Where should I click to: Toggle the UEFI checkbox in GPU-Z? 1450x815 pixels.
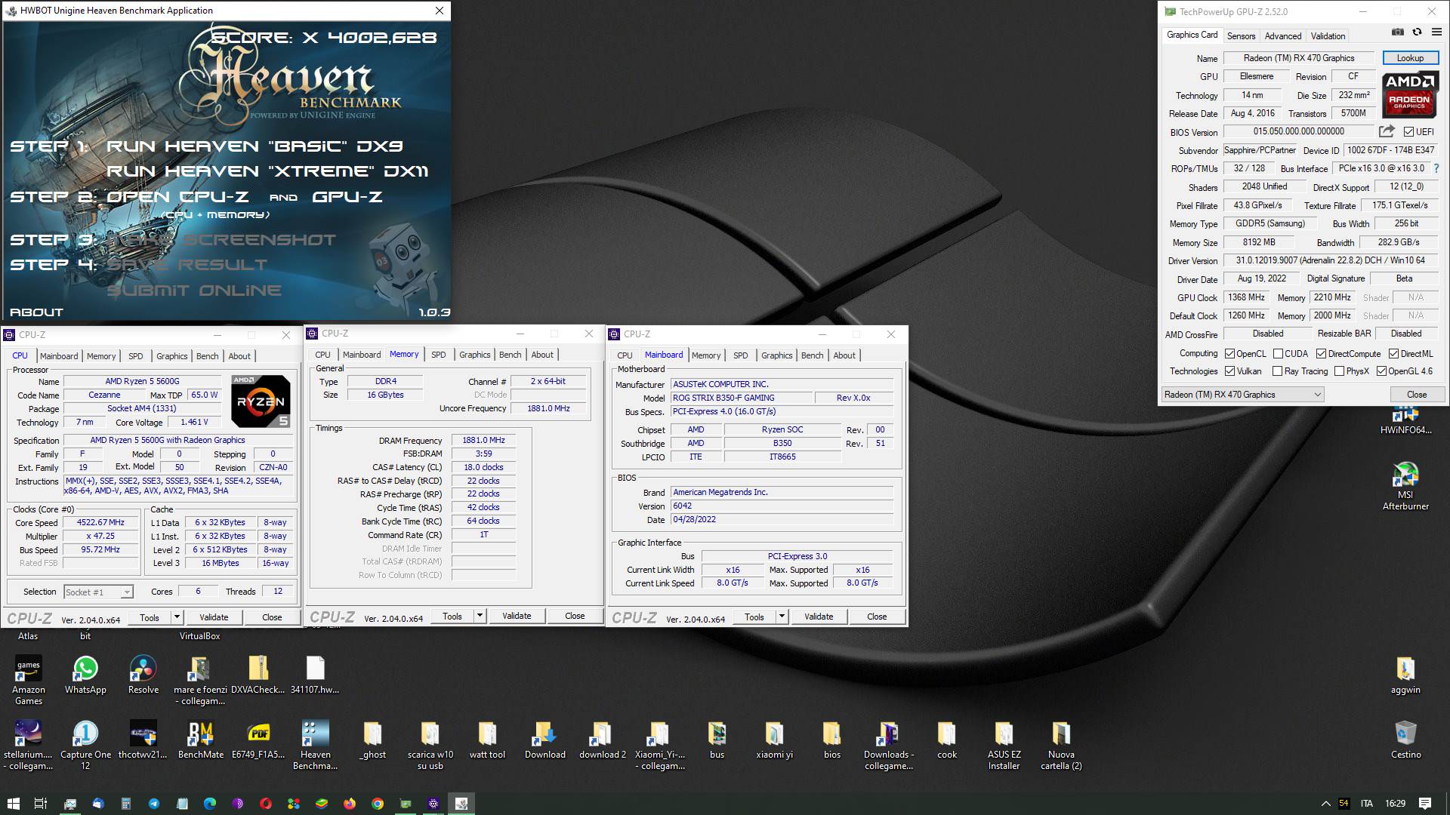(1408, 132)
